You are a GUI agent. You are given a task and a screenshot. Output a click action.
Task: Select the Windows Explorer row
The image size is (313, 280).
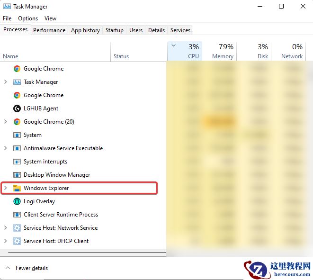click(80, 188)
